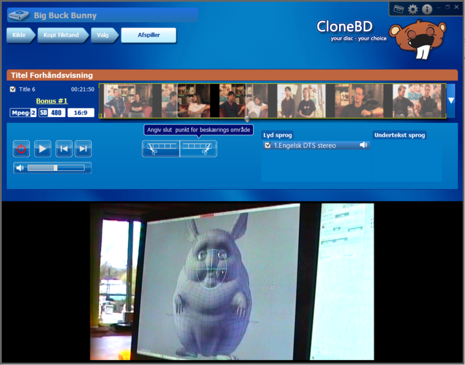Open the info icon
Screen dimensions: 465x365
click(427, 9)
